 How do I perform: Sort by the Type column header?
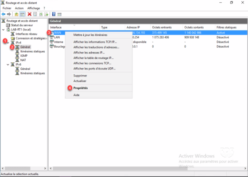pos(112,27)
